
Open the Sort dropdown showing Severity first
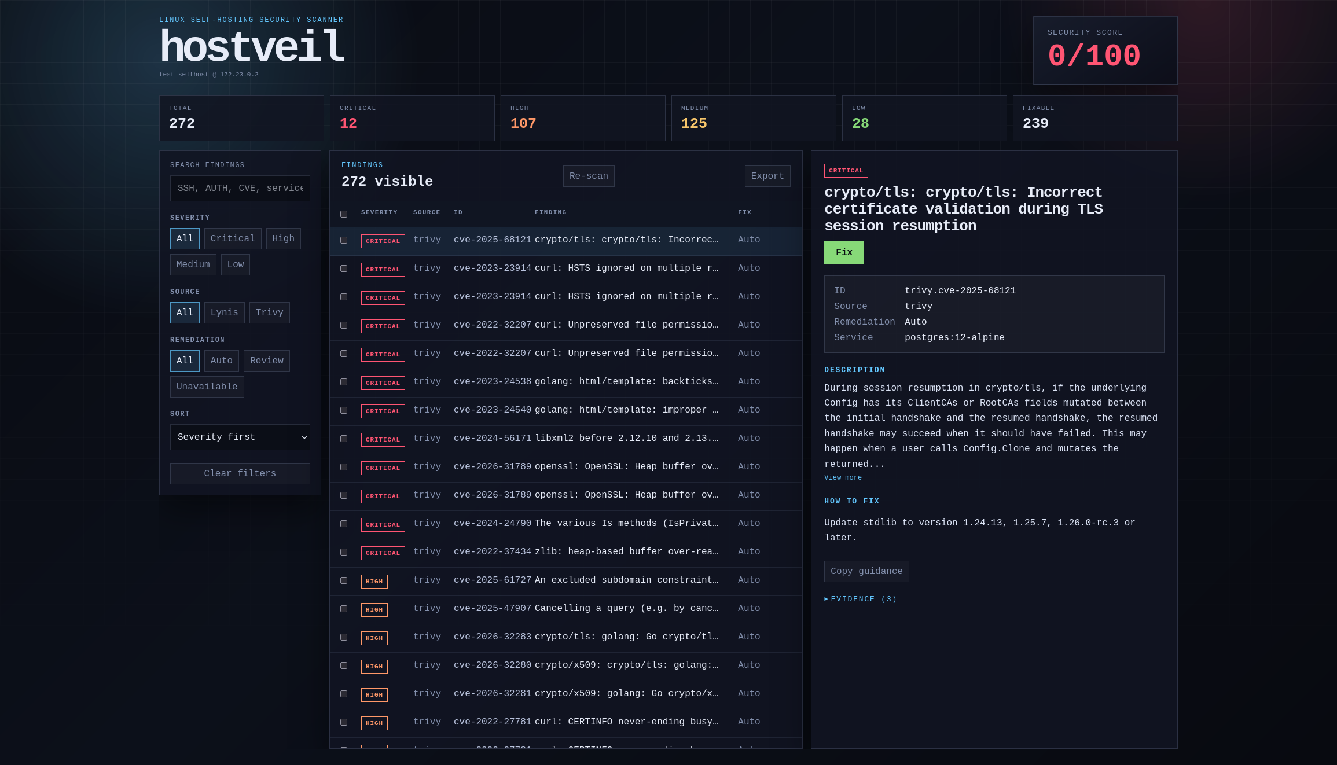click(x=240, y=437)
